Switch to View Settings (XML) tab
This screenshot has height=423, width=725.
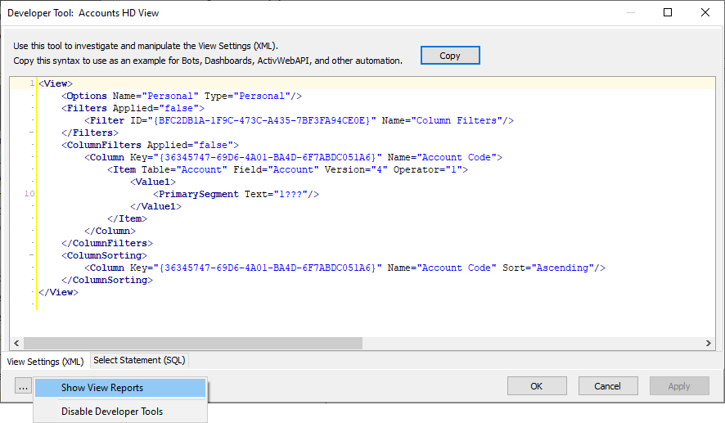(x=45, y=362)
